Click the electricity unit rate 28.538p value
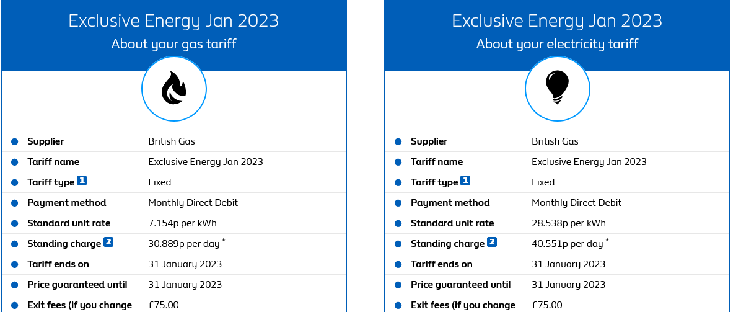 569,223
